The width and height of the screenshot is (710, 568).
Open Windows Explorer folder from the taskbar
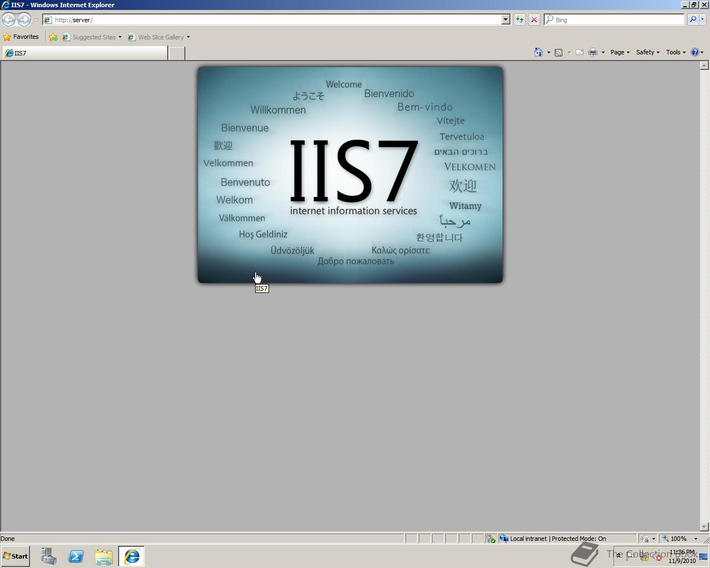click(104, 556)
